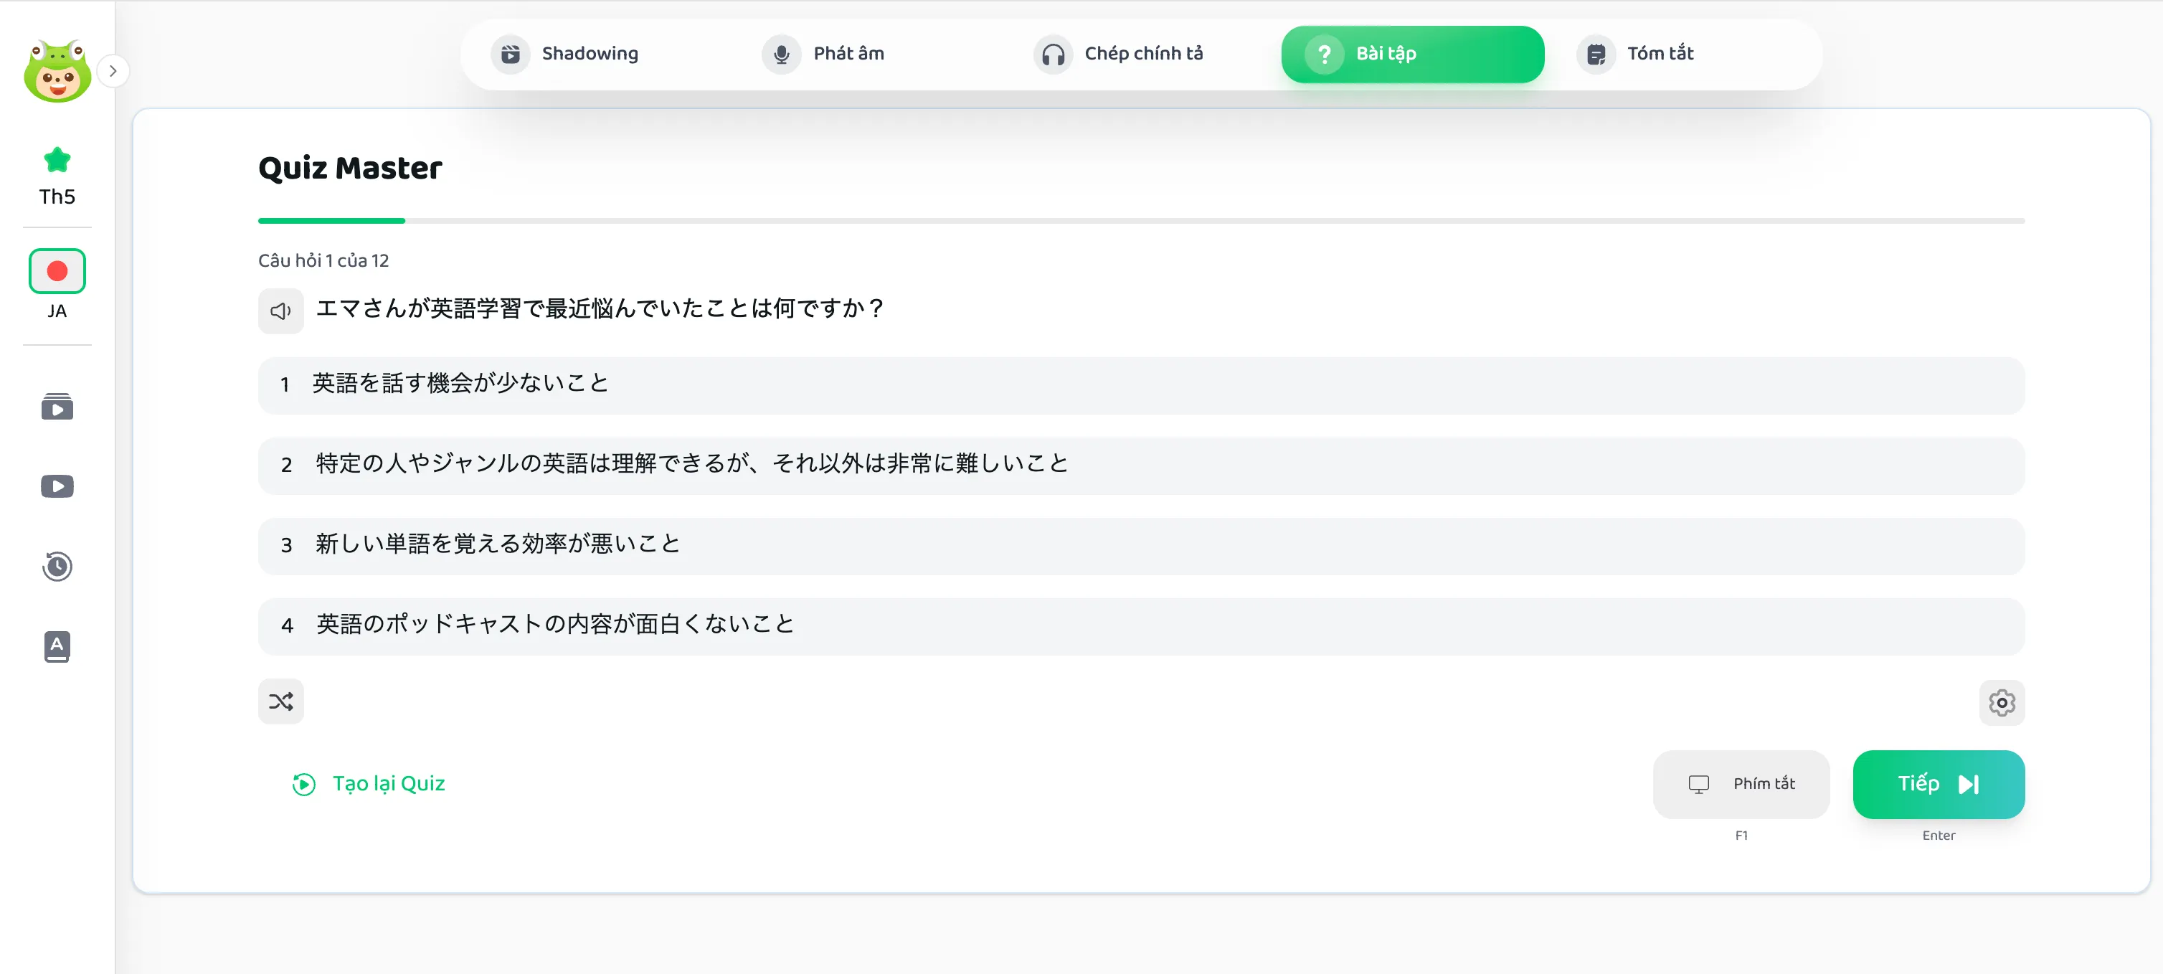The height and width of the screenshot is (974, 2163).
Task: Click the shuffle answers icon
Action: click(x=280, y=701)
